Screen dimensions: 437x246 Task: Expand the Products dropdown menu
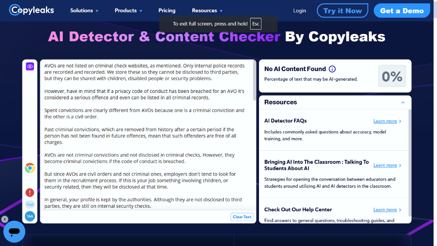(x=128, y=11)
